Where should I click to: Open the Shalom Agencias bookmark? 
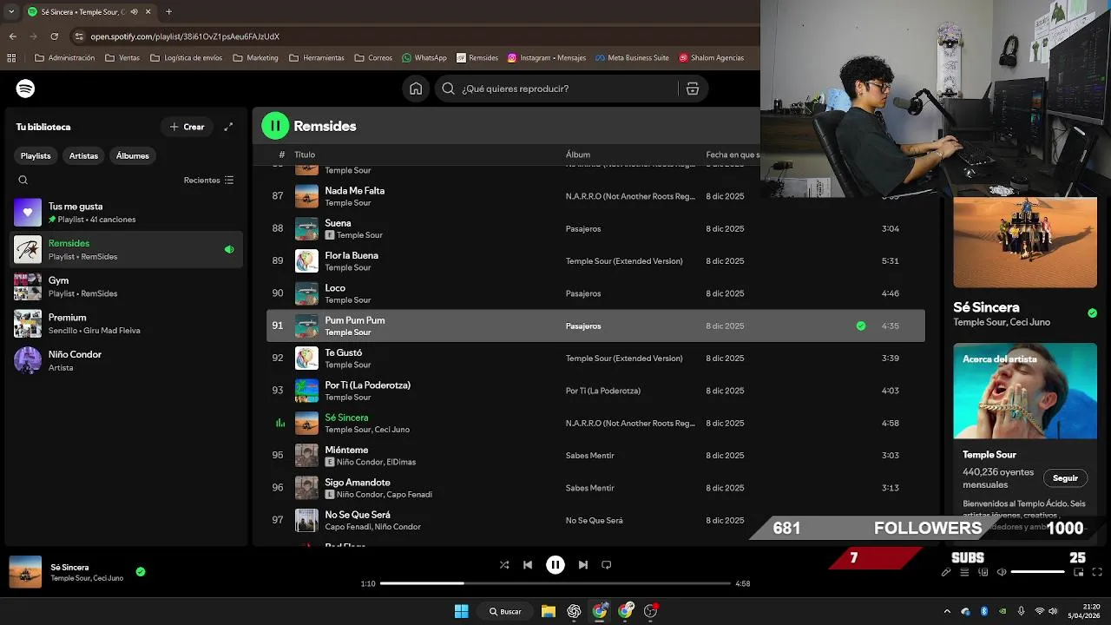tap(712, 58)
